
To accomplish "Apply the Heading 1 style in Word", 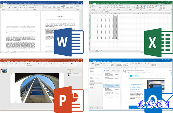I will (54, 7).
